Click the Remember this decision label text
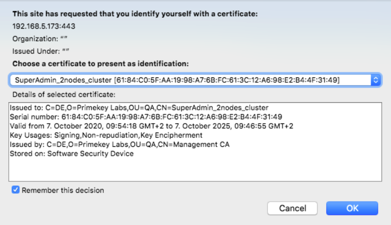The image size is (391, 225). tap(63, 190)
